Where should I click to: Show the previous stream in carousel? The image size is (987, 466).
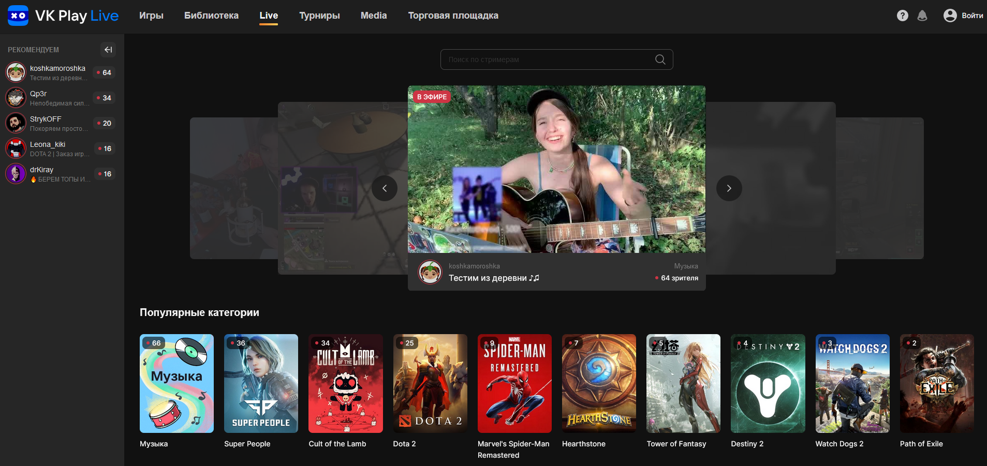point(385,188)
